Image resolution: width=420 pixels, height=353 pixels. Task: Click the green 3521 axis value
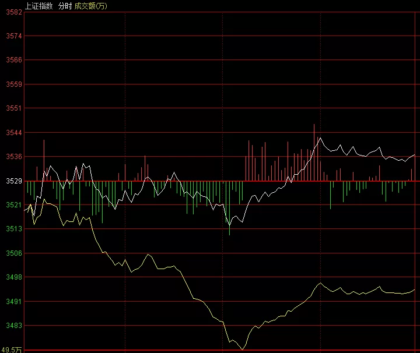[x=14, y=205]
